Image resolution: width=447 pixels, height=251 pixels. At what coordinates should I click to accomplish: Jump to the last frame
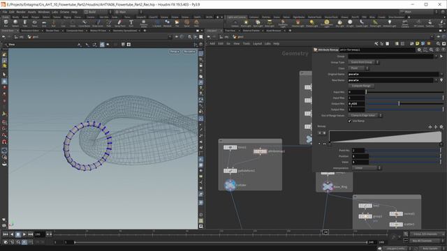(x=30, y=234)
